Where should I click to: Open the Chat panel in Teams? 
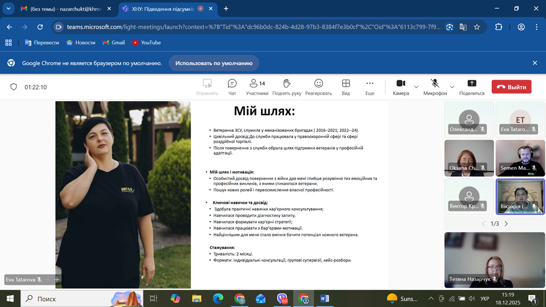point(232,86)
